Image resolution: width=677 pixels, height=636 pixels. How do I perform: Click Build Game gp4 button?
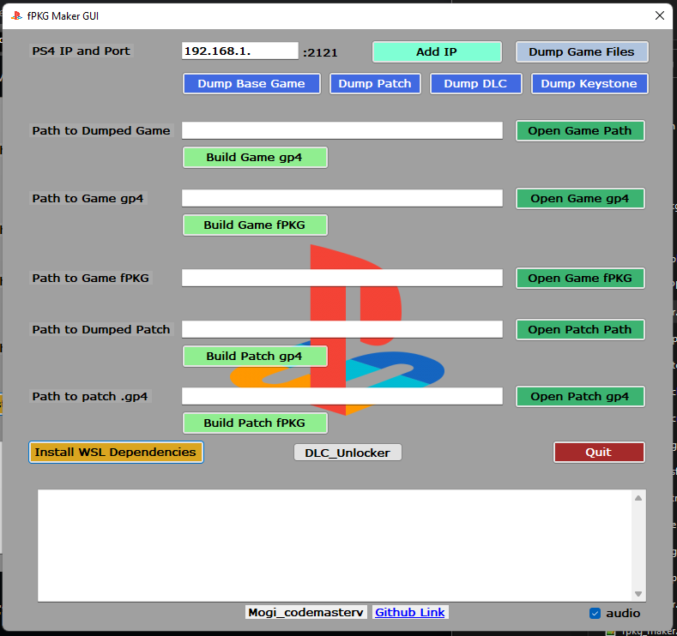(x=255, y=158)
